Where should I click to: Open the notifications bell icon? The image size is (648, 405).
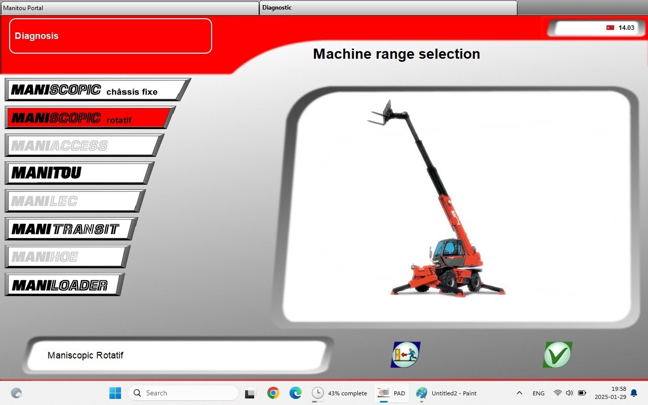coord(634,393)
